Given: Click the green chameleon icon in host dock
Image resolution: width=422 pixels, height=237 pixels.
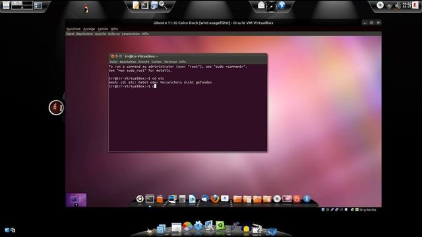Looking at the screenshot, I should (x=220, y=225).
